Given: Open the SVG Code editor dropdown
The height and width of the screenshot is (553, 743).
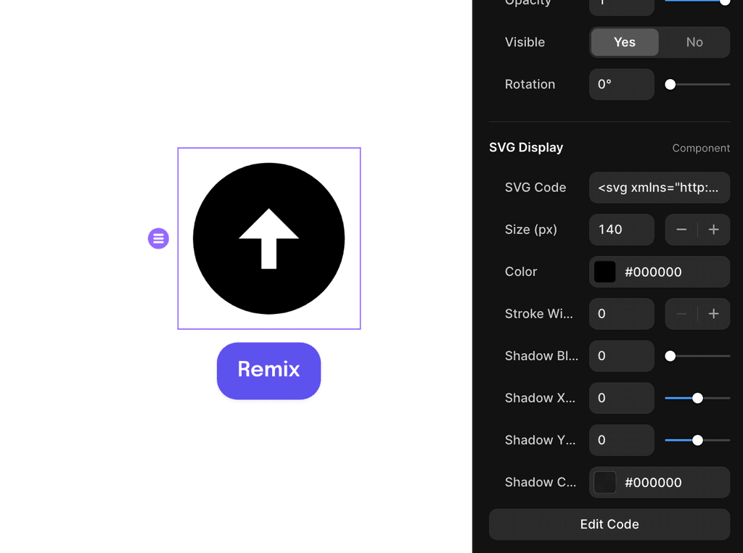Looking at the screenshot, I should (659, 187).
